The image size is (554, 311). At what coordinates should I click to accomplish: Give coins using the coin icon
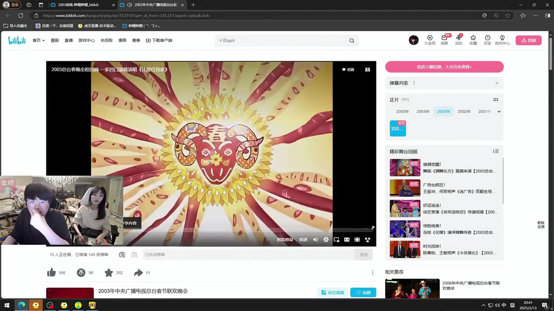pos(81,273)
